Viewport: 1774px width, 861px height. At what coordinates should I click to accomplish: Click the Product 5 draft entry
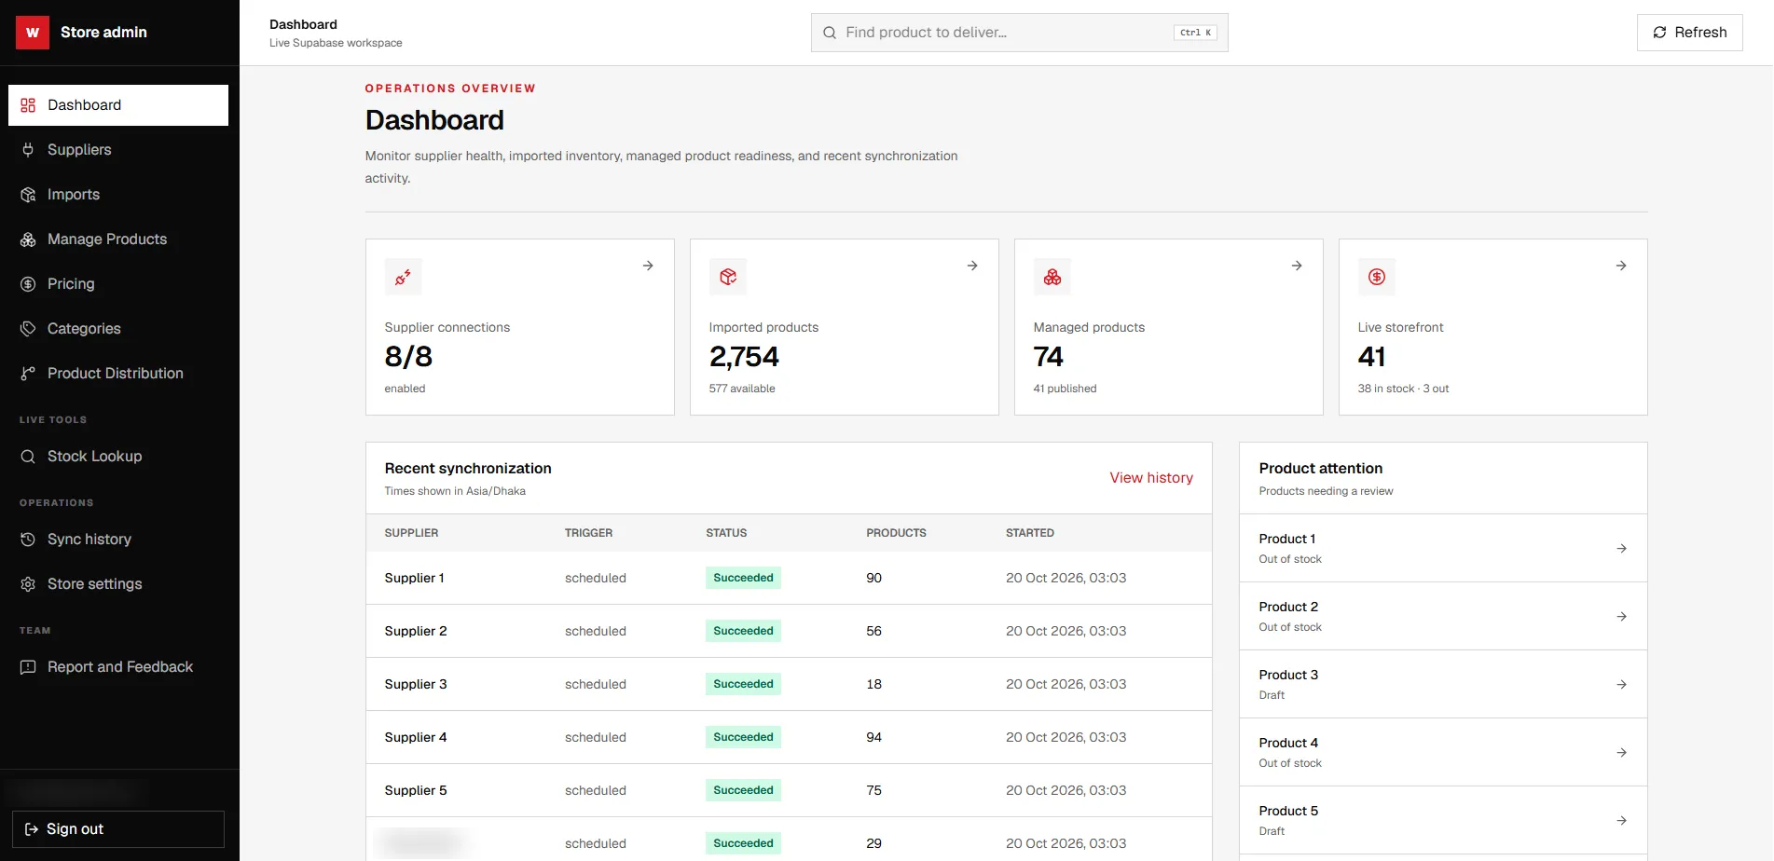tap(1443, 821)
